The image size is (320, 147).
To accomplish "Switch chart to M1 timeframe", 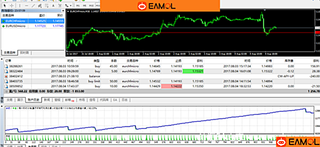I will click(78, 6).
